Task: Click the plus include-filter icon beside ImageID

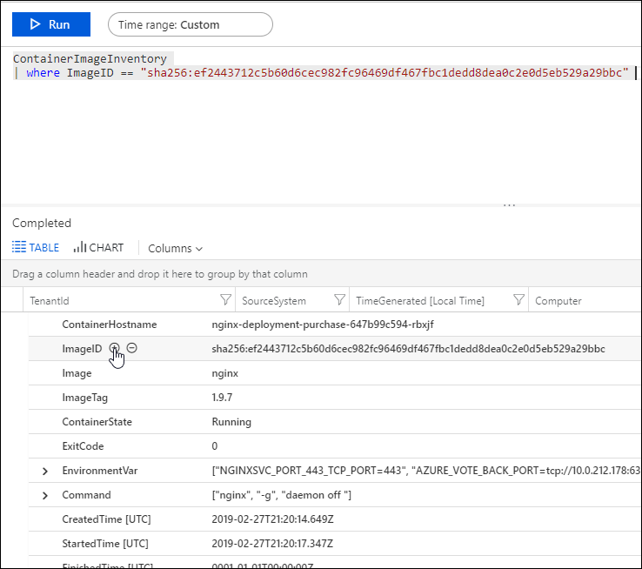Action: click(x=115, y=348)
